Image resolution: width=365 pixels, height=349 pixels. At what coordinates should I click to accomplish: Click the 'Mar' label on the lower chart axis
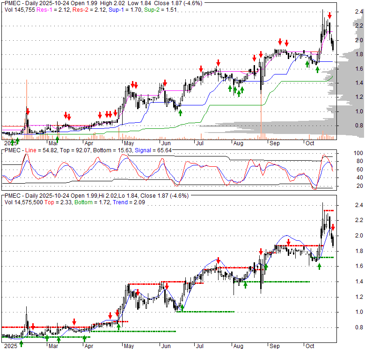point(53,346)
